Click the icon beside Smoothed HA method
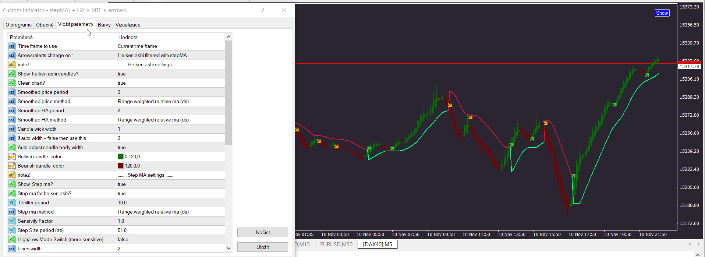The width and height of the screenshot is (705, 257). coord(12,120)
